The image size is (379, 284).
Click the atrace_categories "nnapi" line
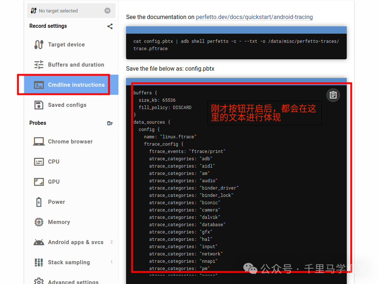(x=183, y=261)
